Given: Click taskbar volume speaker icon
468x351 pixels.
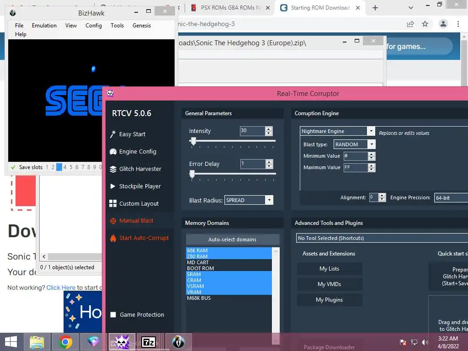Looking at the screenshot, I should 425,342.
